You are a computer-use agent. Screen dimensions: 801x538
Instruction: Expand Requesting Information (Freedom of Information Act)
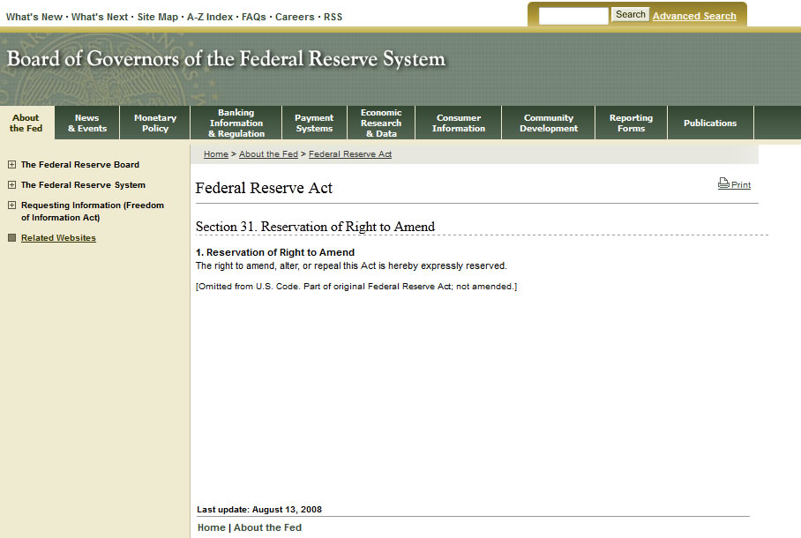pyautogui.click(x=11, y=205)
